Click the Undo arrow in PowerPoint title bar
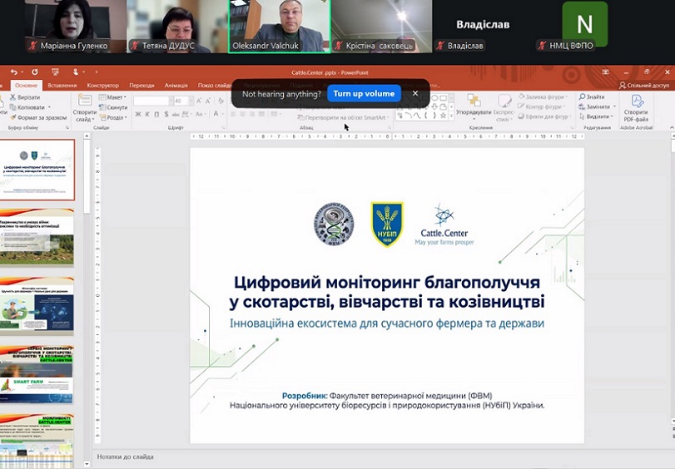 point(14,72)
